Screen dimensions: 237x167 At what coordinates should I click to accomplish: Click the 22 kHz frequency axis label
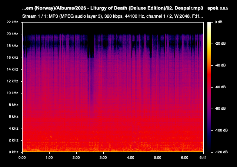[x=12, y=22]
